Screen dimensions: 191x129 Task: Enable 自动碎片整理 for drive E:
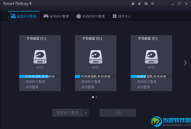[134, 82]
